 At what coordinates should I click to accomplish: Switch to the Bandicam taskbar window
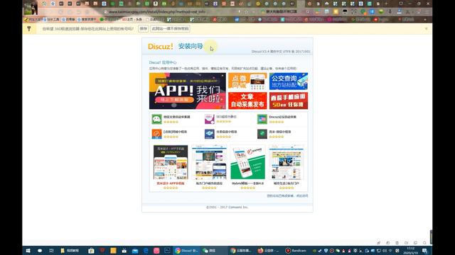tap(296, 251)
